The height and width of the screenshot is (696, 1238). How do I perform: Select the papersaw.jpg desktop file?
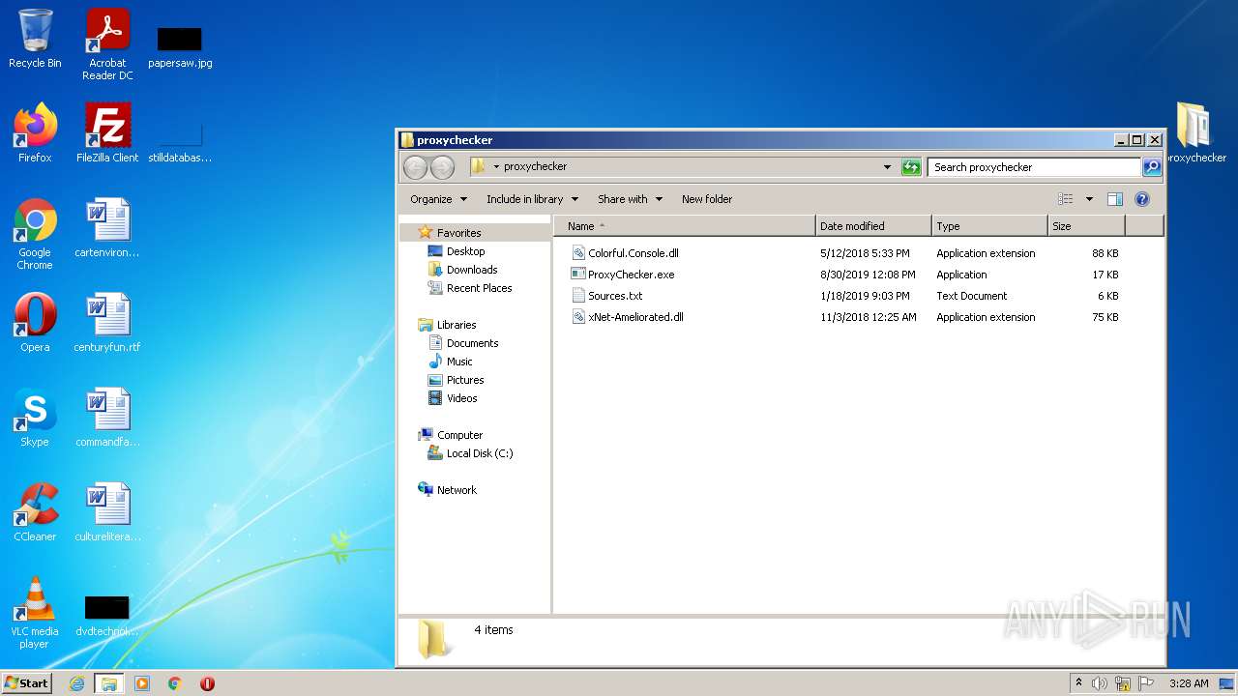[x=180, y=47]
